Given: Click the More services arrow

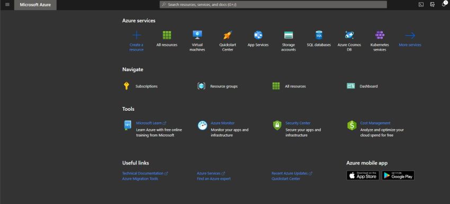Looking at the screenshot, I should 410,35.
